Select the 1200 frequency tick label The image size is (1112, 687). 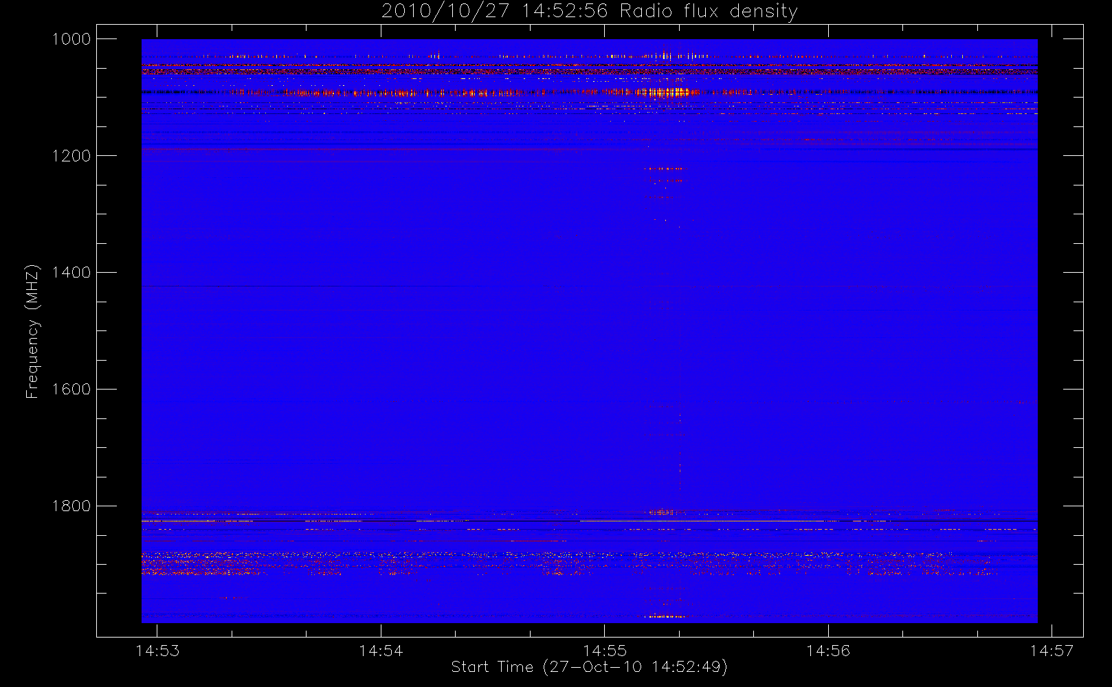click(71, 156)
